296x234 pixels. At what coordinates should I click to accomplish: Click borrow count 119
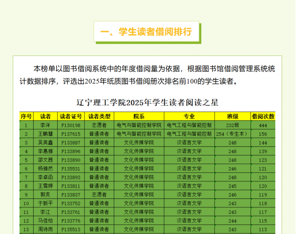pos(263,195)
